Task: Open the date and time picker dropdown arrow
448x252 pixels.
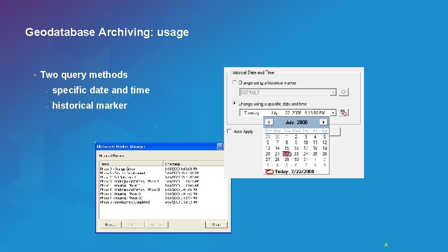Action: pyautogui.click(x=333, y=112)
